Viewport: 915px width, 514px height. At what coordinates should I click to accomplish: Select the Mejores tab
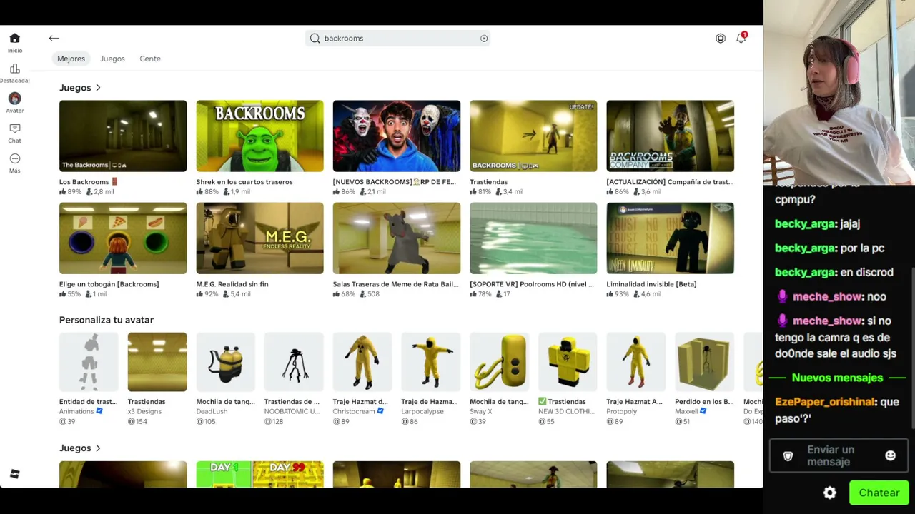click(x=71, y=59)
